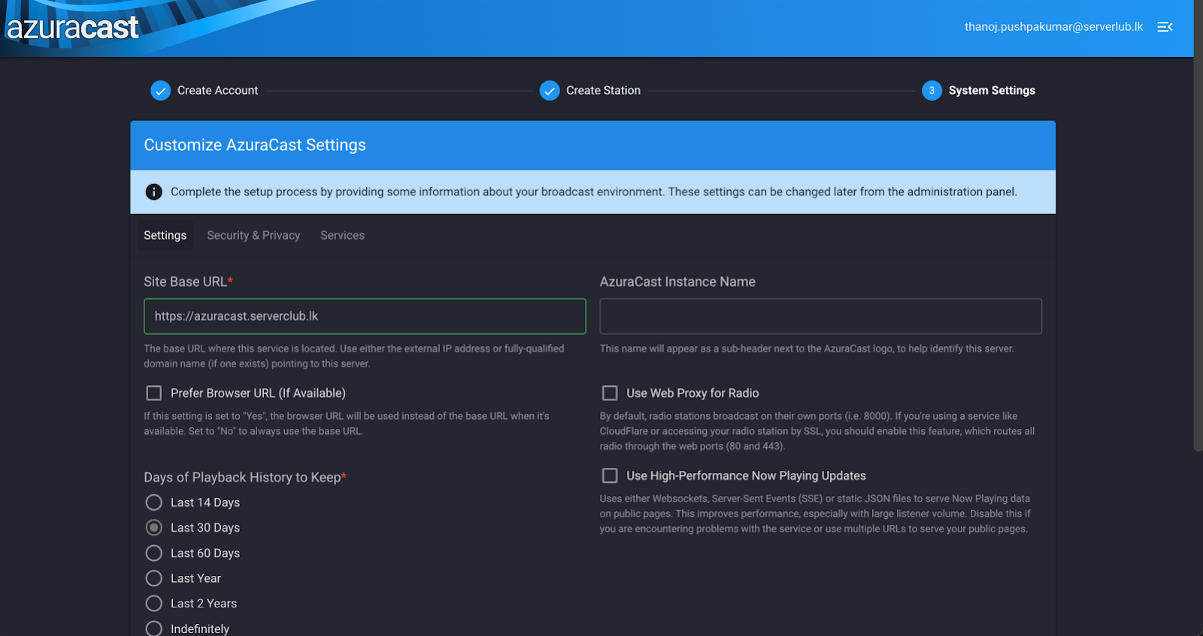Enable Prefer Browser URL checkbox
The height and width of the screenshot is (636, 1203).
(153, 393)
